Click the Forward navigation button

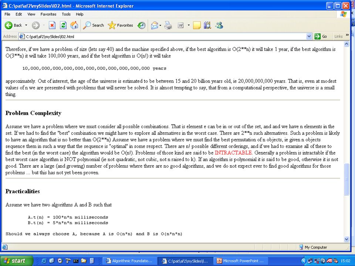[35, 25]
